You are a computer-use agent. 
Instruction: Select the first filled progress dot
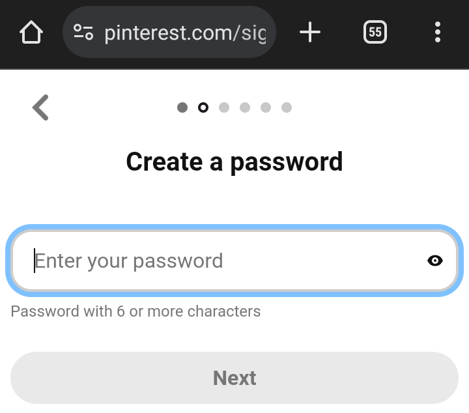pyautogui.click(x=182, y=107)
